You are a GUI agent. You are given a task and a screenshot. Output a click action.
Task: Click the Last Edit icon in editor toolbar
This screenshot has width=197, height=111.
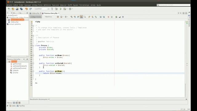(x=58, y=17)
